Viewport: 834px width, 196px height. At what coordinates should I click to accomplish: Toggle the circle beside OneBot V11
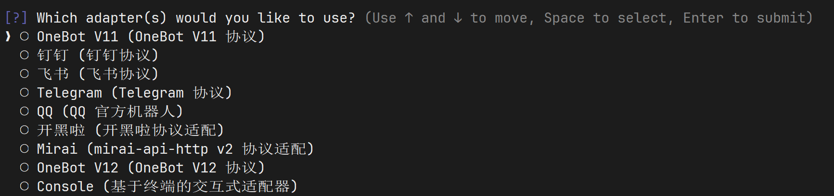[25, 37]
